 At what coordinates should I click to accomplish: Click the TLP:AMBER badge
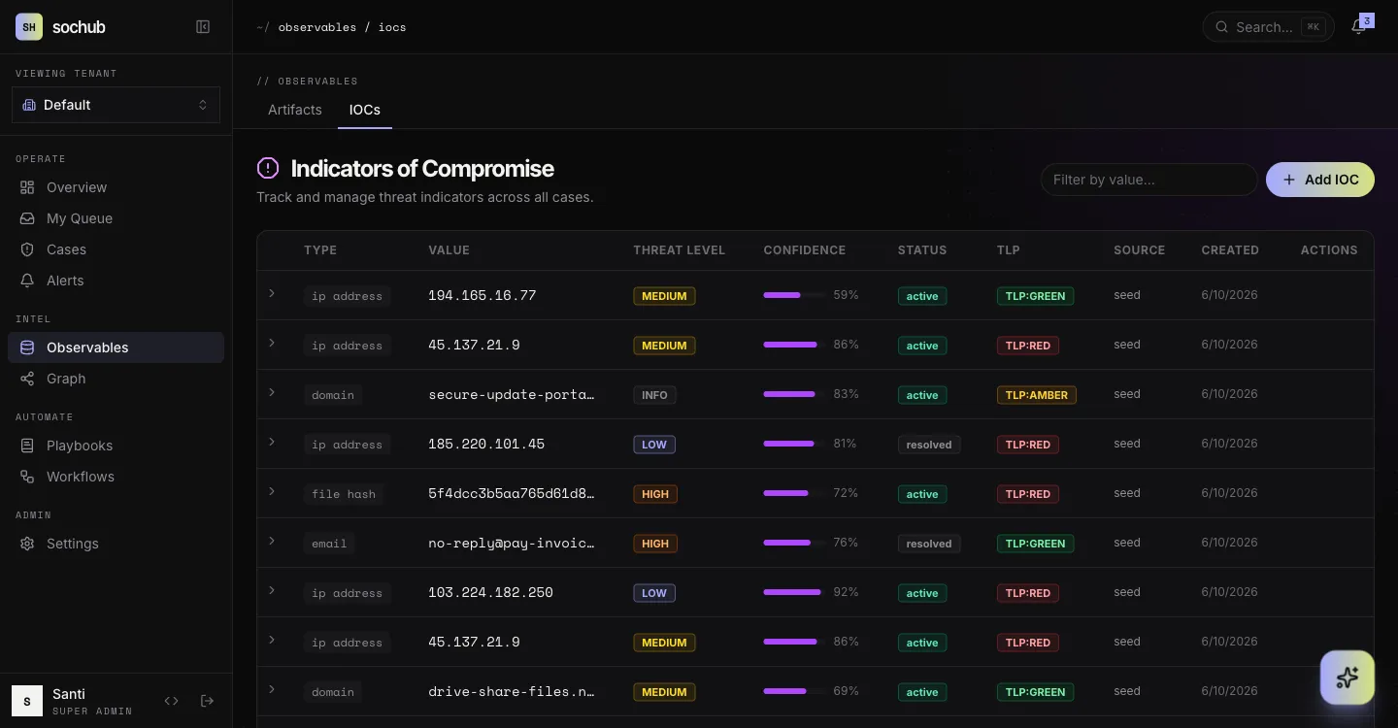tap(1037, 395)
